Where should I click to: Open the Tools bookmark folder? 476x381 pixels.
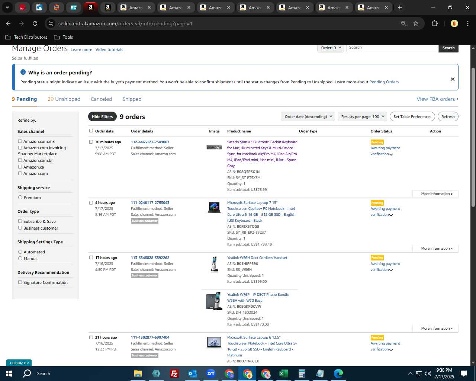click(x=64, y=37)
